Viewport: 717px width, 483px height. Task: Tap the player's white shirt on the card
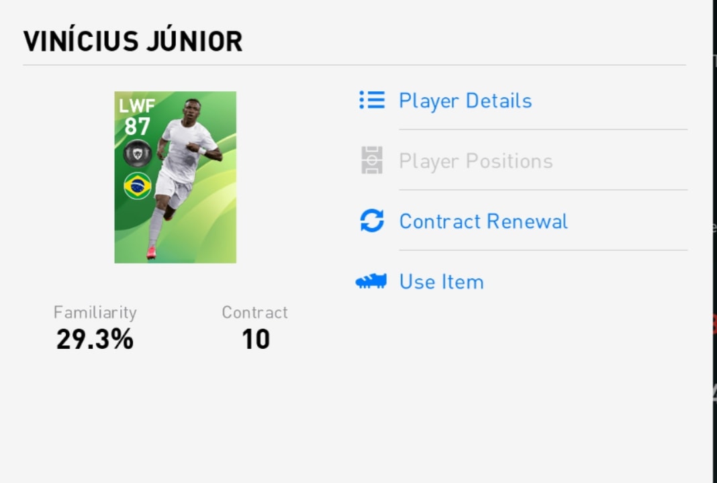coord(187,151)
